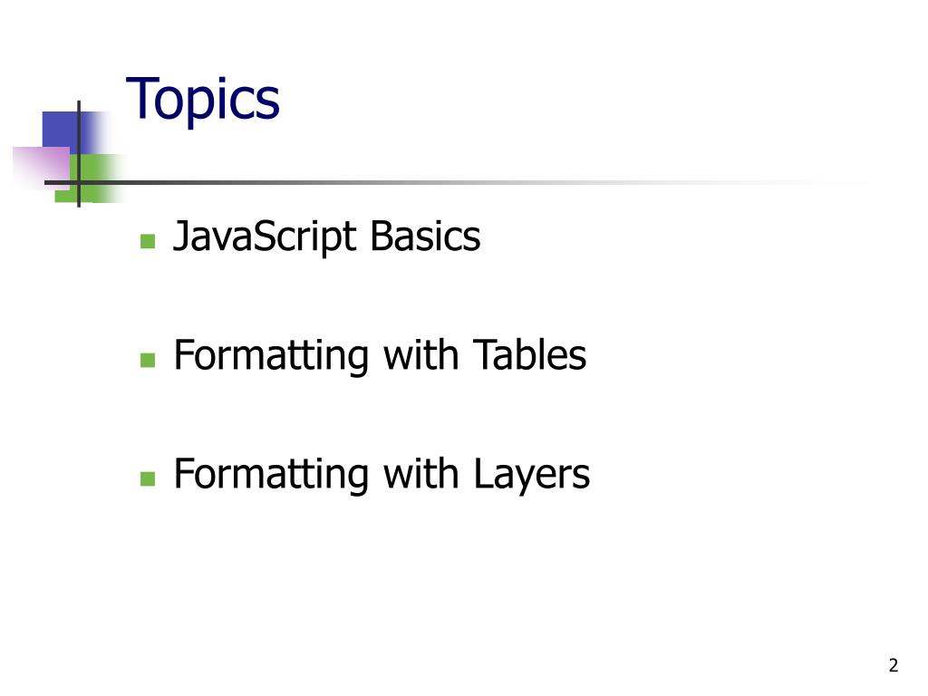928x696 pixels.
Task: Click the word Basics in first bullet
Action: pos(426,237)
